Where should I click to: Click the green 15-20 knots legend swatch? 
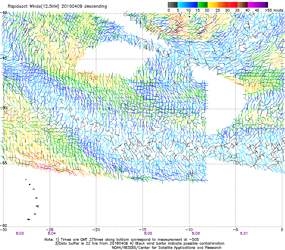[x=203, y=5]
